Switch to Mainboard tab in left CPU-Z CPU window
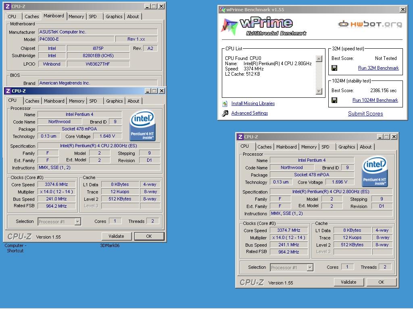Viewport: 413px width, 309px height. click(54, 101)
